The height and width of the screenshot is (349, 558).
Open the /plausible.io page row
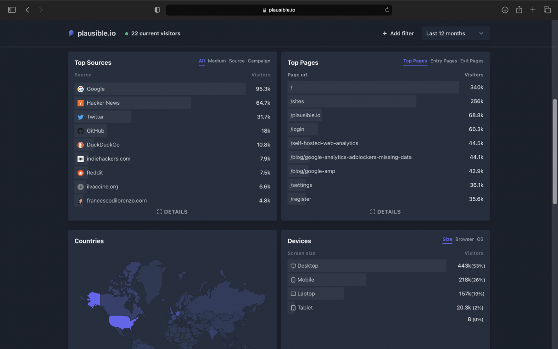385,115
